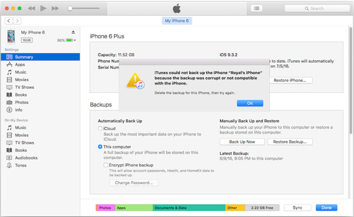Click the iPhone device thumbnail in the sidebar
The width and height of the screenshot is (354, 217).
click(11, 36)
